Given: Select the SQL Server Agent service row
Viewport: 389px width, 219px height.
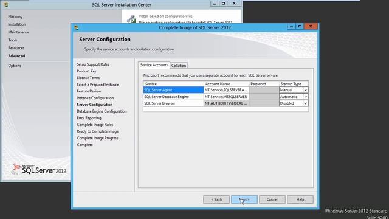Looking at the screenshot, I should pyautogui.click(x=173, y=90).
